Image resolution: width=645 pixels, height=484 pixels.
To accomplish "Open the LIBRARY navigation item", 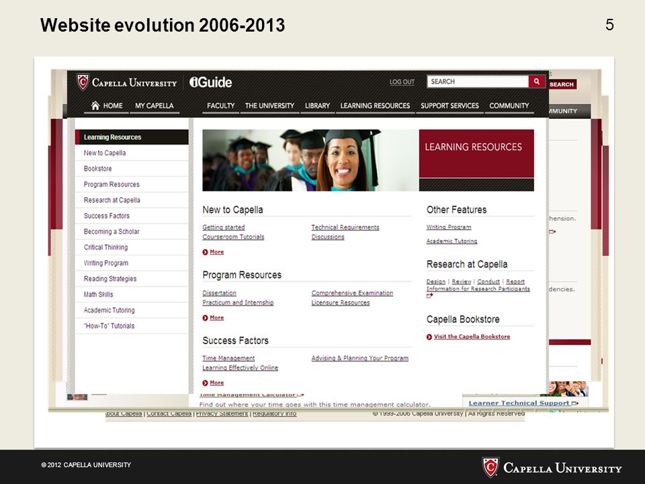I will 317,106.
